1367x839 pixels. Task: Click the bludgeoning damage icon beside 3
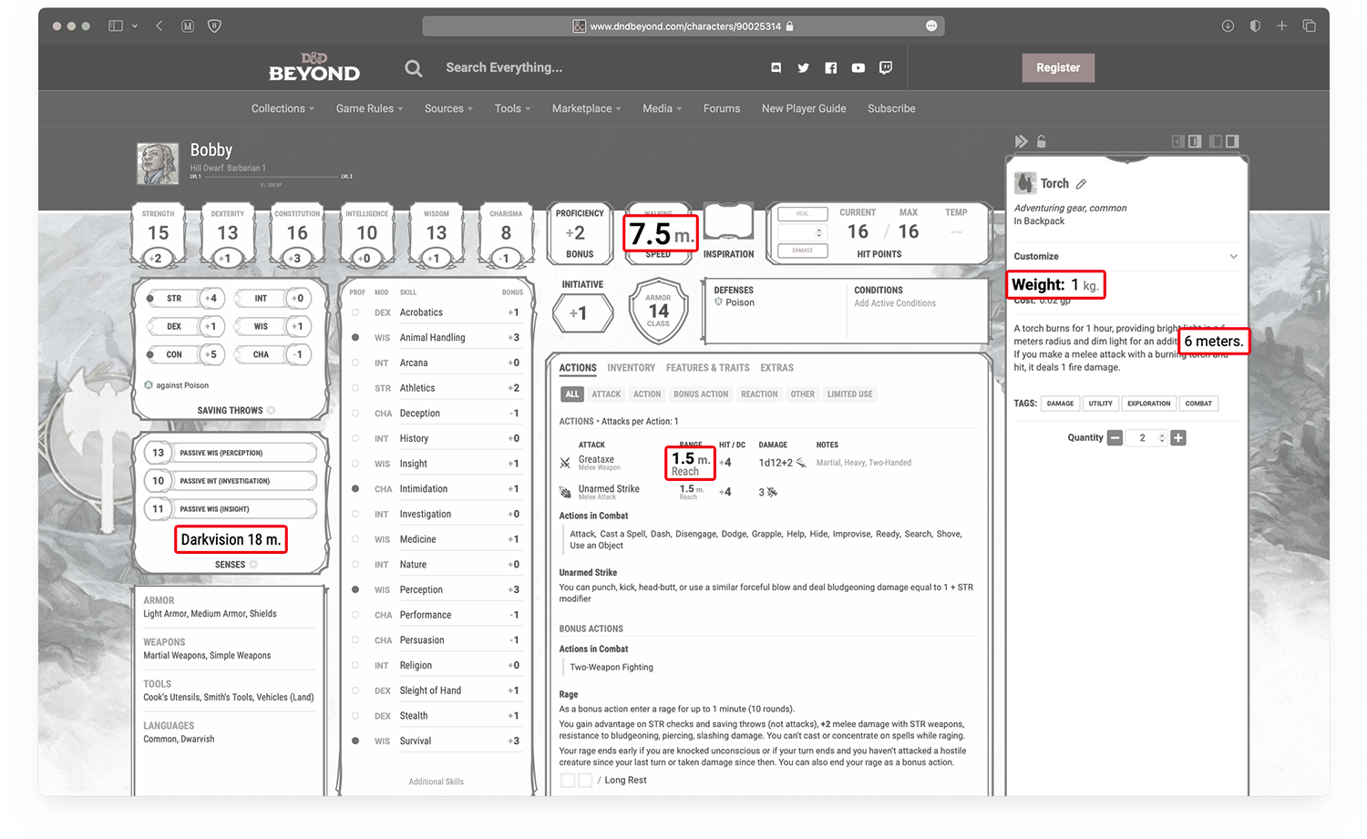(x=772, y=492)
